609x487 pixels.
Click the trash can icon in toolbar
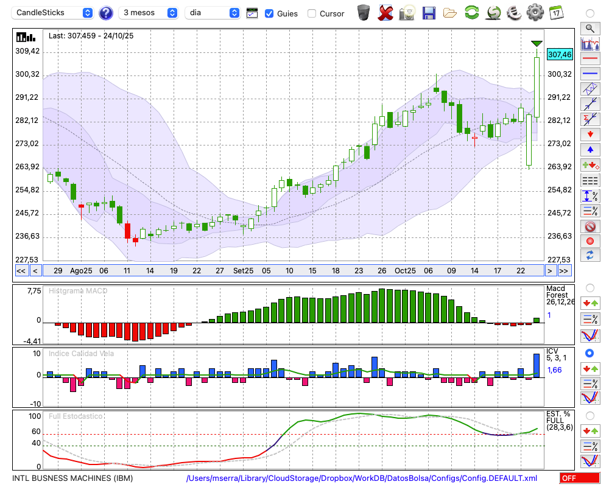[x=363, y=12]
